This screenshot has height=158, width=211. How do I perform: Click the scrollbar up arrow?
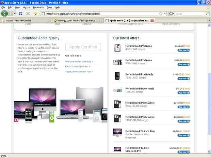(x=209, y=25)
